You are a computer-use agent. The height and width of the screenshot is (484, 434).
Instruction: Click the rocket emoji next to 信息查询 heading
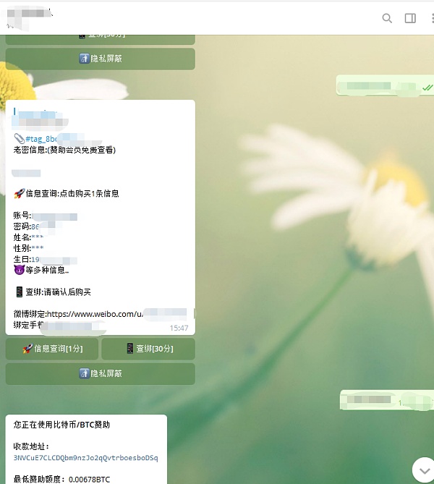(x=19, y=193)
